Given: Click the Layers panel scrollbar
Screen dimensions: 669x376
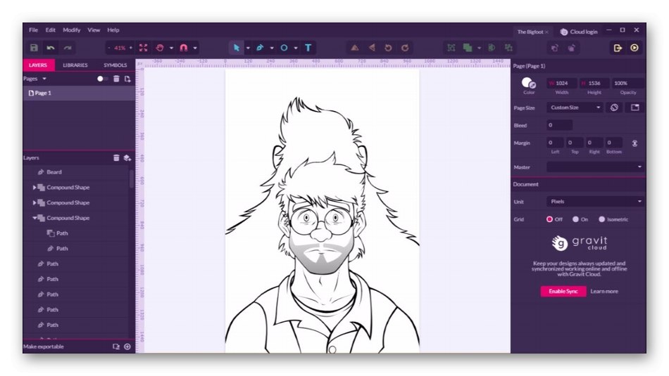Looking at the screenshot, I should 132,179.
